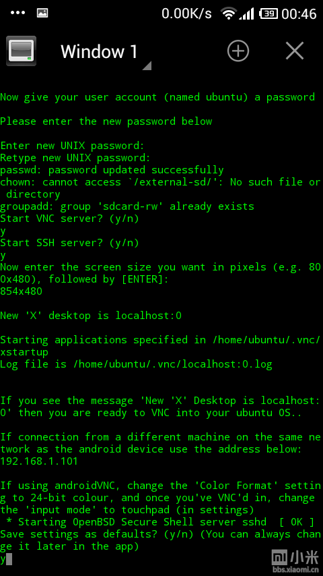
Task: Click the small triangle beside Window 1
Action: (x=147, y=65)
